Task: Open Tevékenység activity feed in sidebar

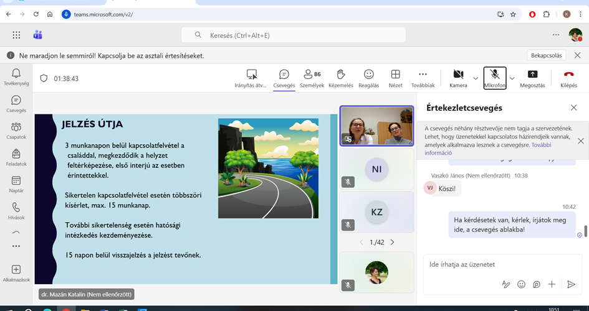Action: pos(16,77)
